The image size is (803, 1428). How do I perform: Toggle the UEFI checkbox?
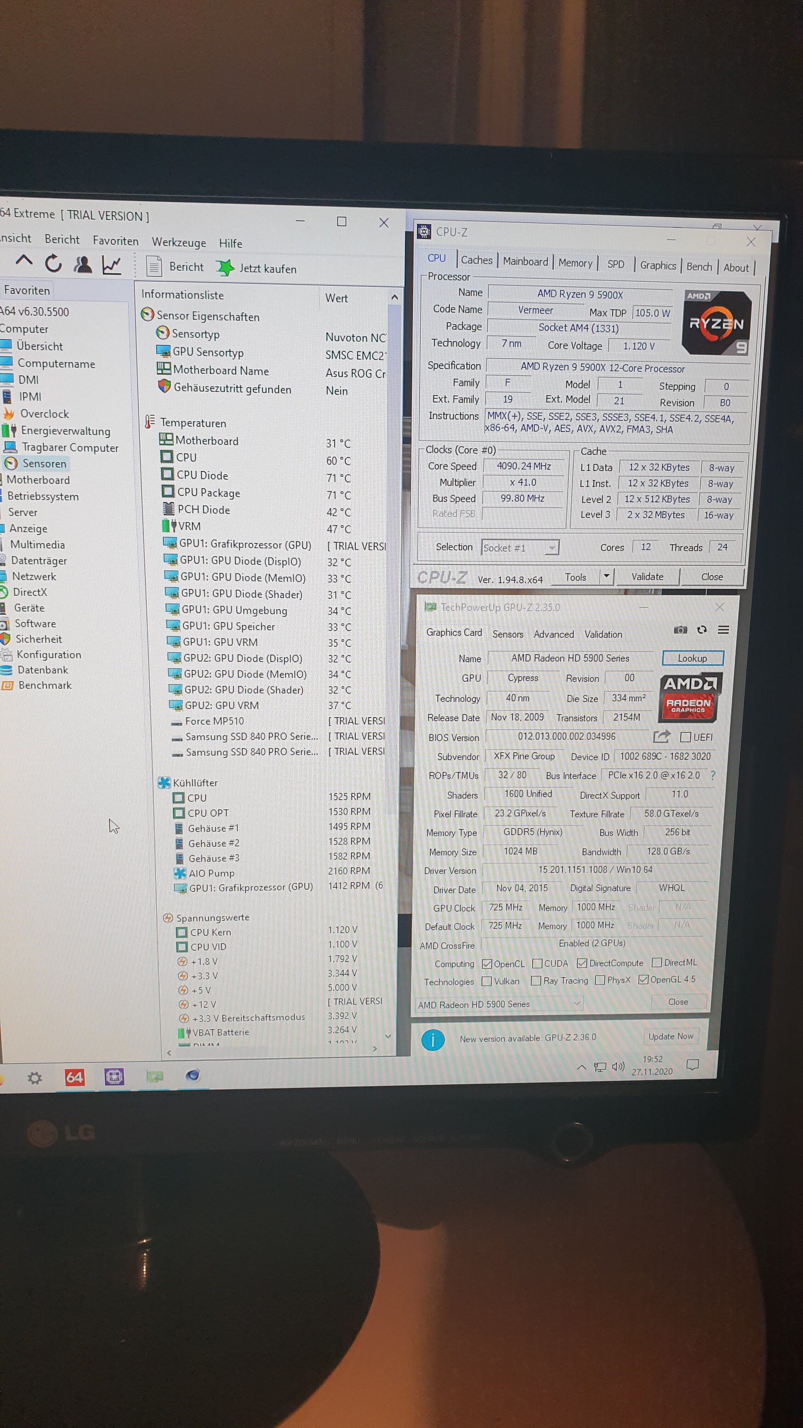(685, 737)
